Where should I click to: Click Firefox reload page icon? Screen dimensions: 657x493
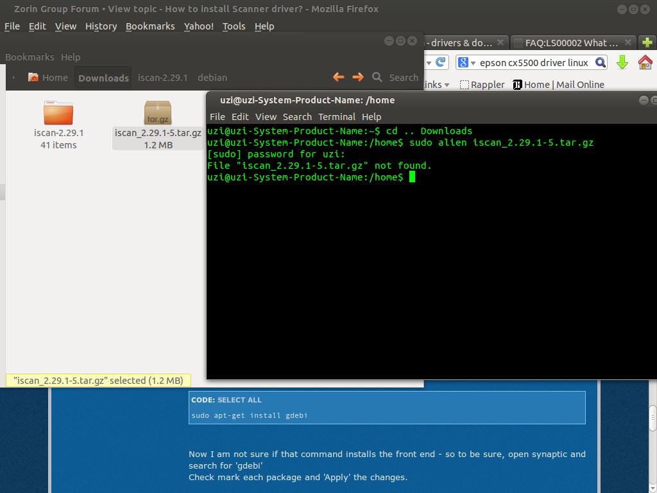pyautogui.click(x=440, y=62)
